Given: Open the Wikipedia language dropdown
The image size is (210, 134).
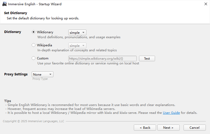Looking at the screenshot, I should (x=77, y=46).
